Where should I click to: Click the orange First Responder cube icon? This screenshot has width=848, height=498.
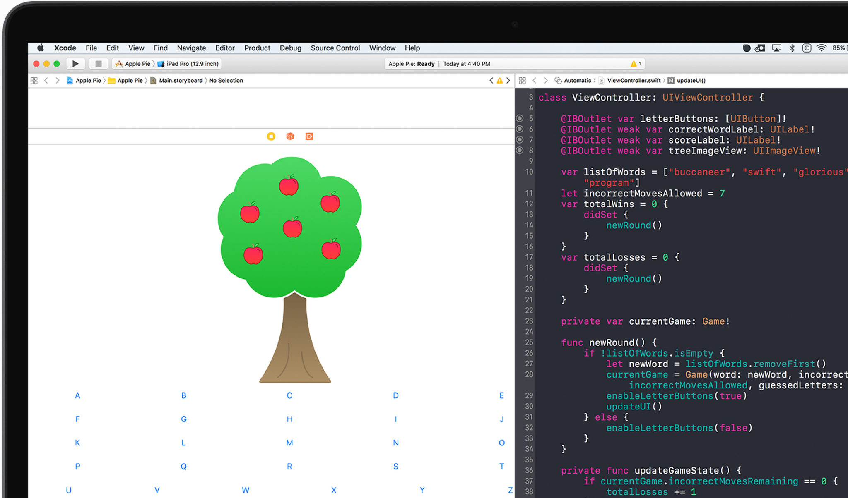click(x=289, y=136)
